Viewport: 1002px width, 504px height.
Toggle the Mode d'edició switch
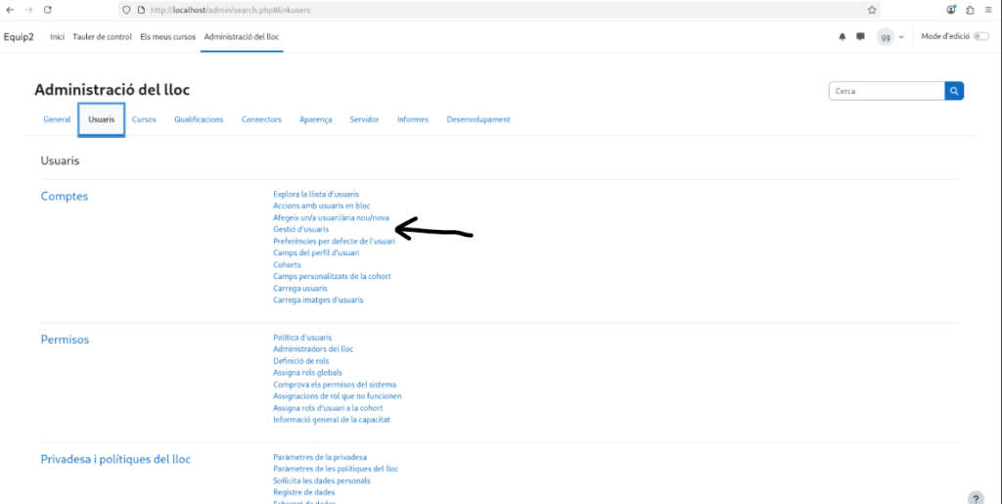pos(980,36)
